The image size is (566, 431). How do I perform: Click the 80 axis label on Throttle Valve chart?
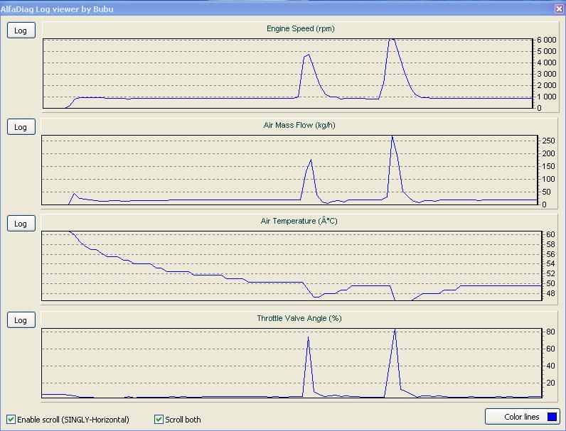(550, 332)
